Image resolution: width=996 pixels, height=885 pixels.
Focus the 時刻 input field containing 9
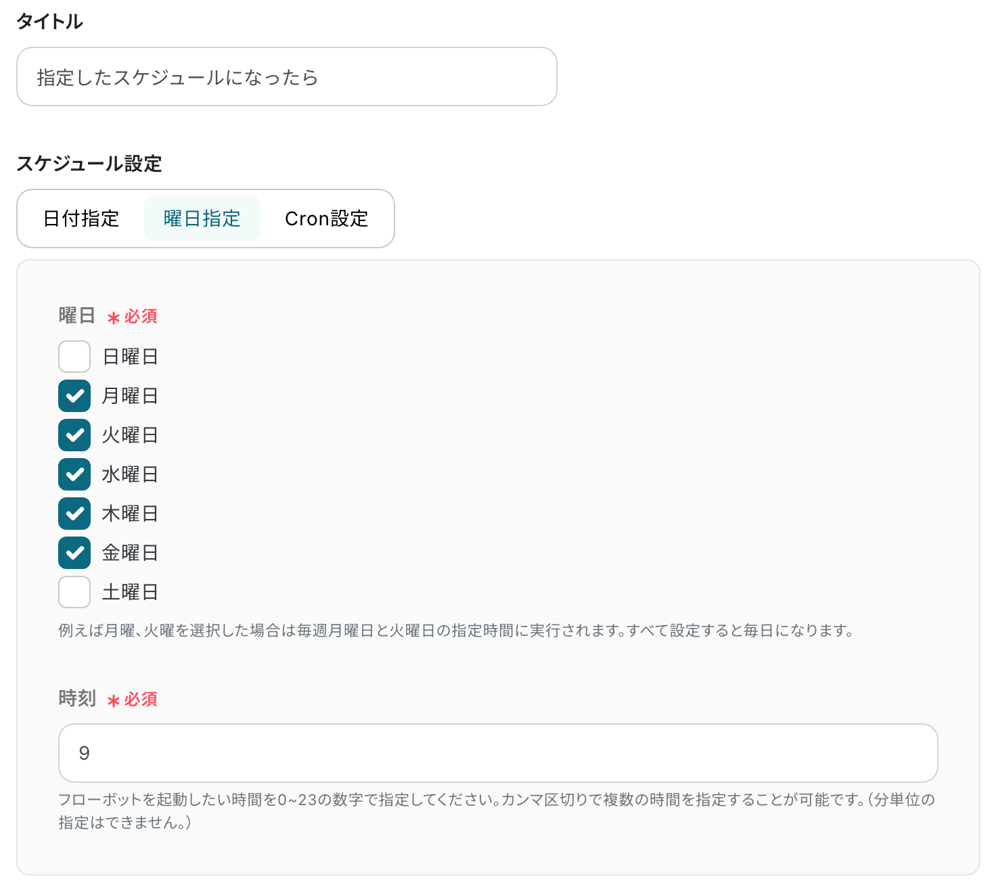[x=498, y=753]
